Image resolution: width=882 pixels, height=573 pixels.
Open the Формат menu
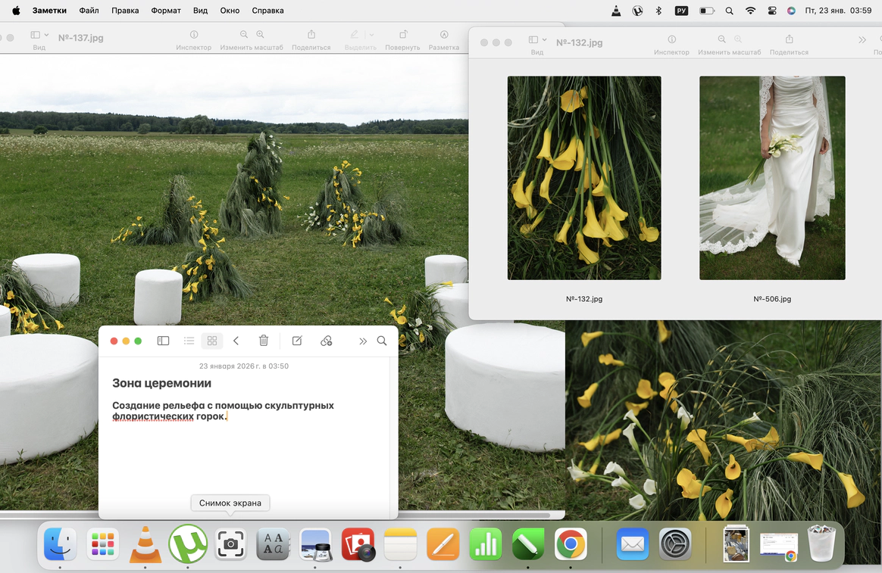pyautogui.click(x=166, y=11)
